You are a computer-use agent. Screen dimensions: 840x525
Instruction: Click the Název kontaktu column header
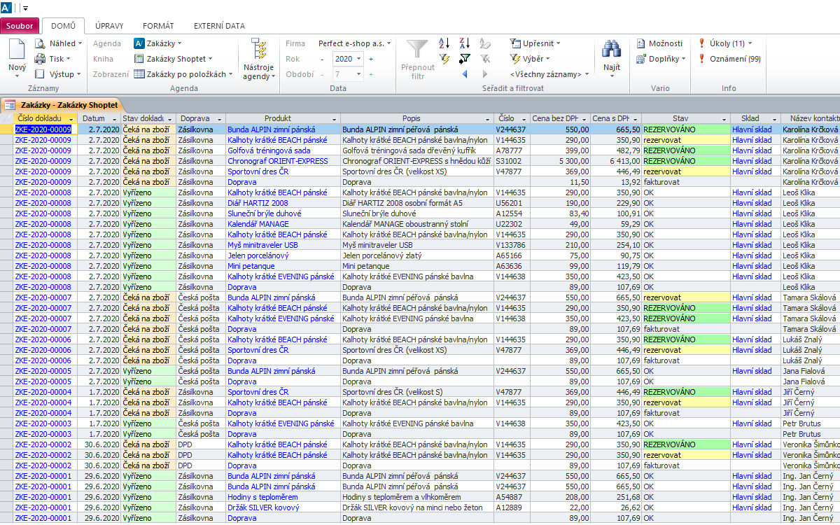pos(811,119)
